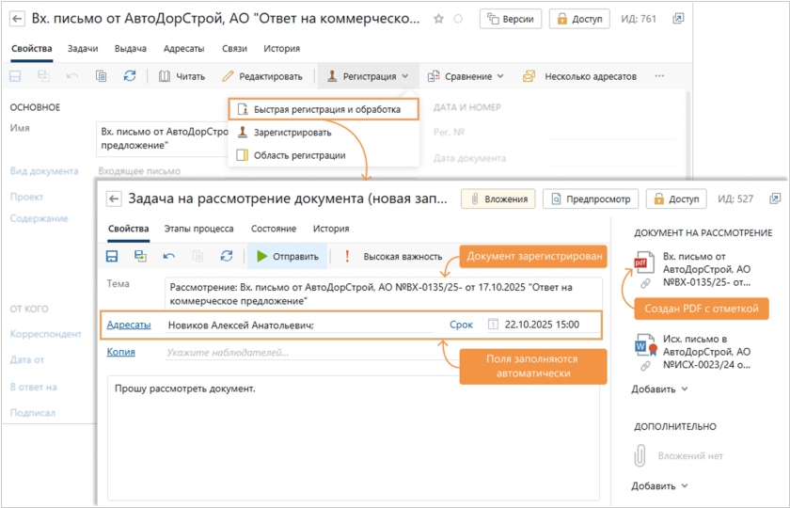Open the Preview button

pyautogui.click(x=591, y=198)
